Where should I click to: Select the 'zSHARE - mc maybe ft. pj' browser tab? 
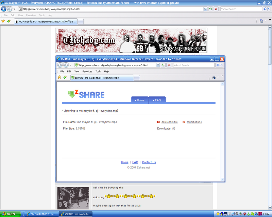[x=102, y=78]
